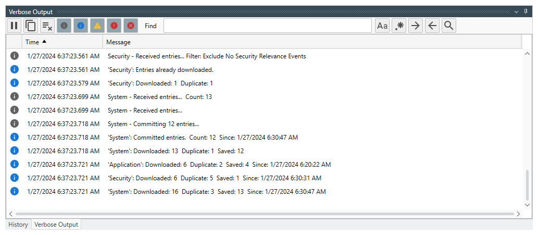Screen dimensions: 538x235
Task: Toggle the red exclamation error filter
Action: coord(114,26)
